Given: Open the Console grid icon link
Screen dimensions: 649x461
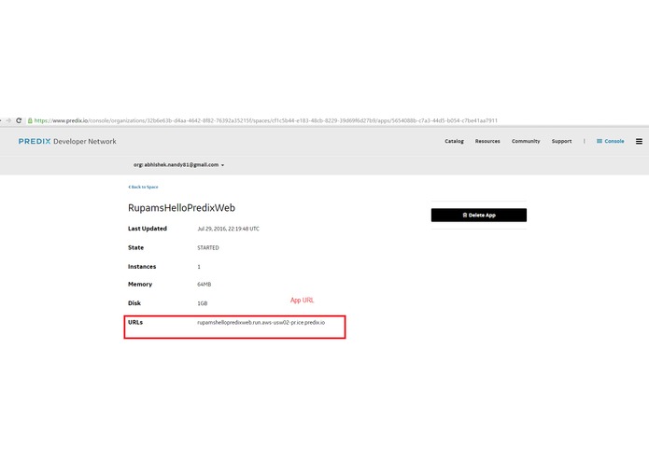Looking at the screenshot, I should click(x=610, y=141).
